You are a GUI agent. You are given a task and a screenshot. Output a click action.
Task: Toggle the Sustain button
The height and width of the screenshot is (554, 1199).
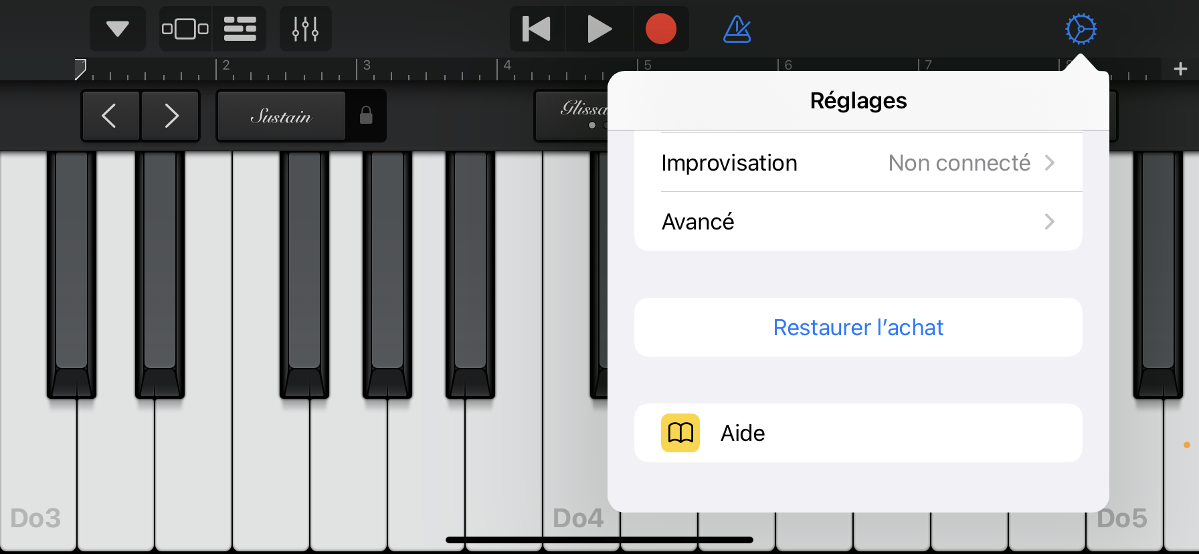click(281, 116)
